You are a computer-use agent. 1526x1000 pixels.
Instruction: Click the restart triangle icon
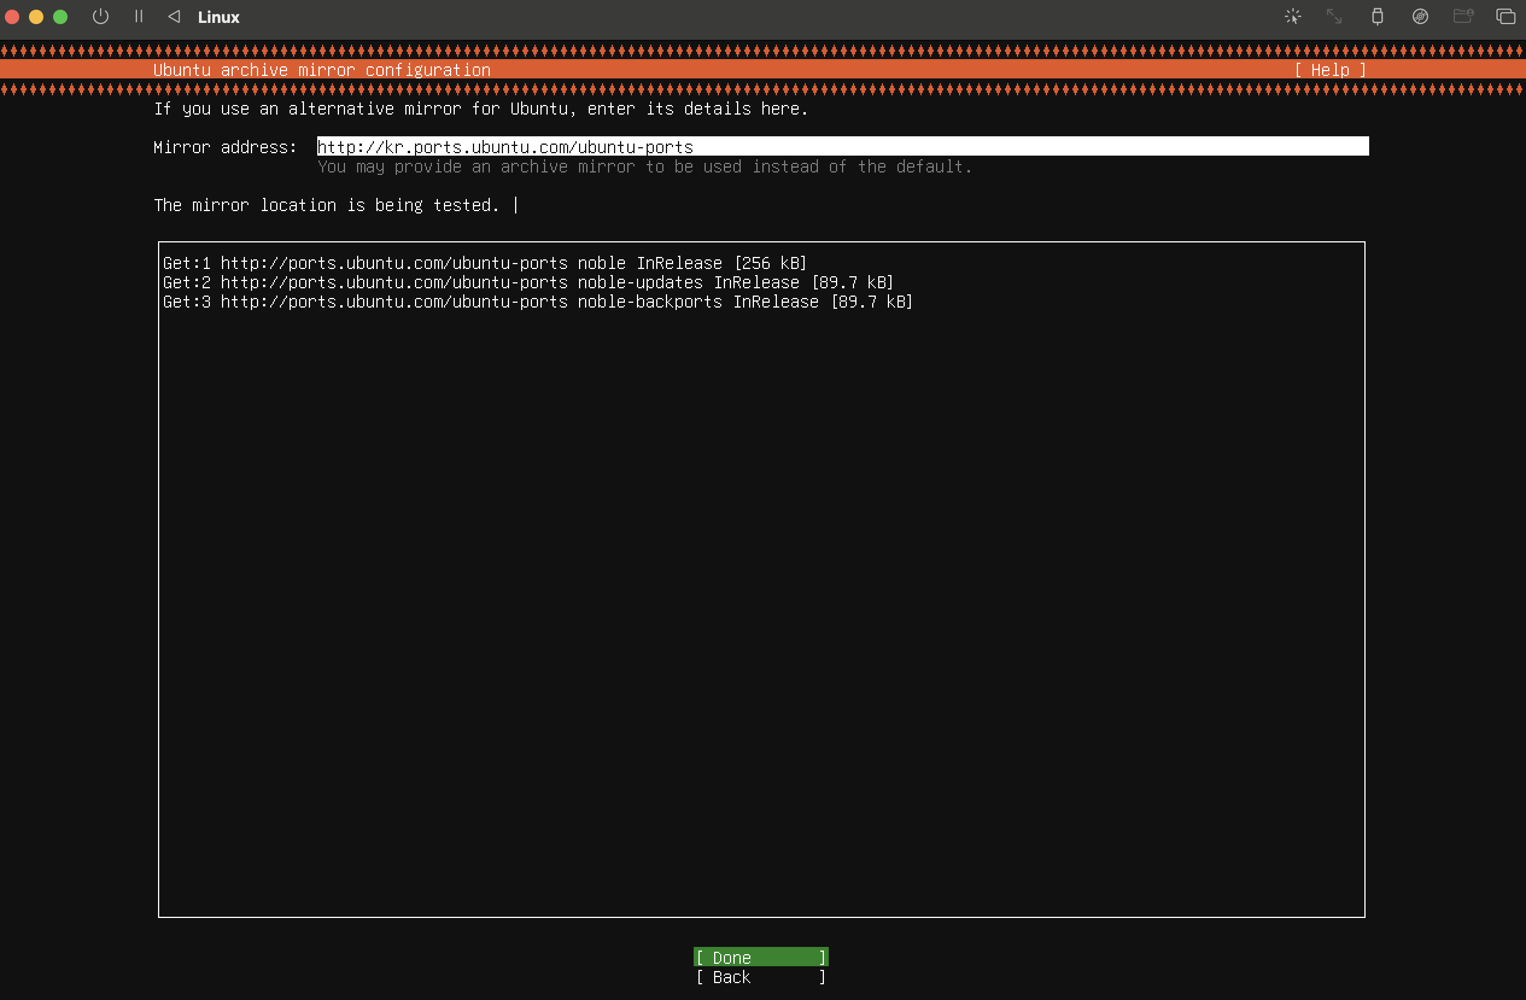[174, 17]
